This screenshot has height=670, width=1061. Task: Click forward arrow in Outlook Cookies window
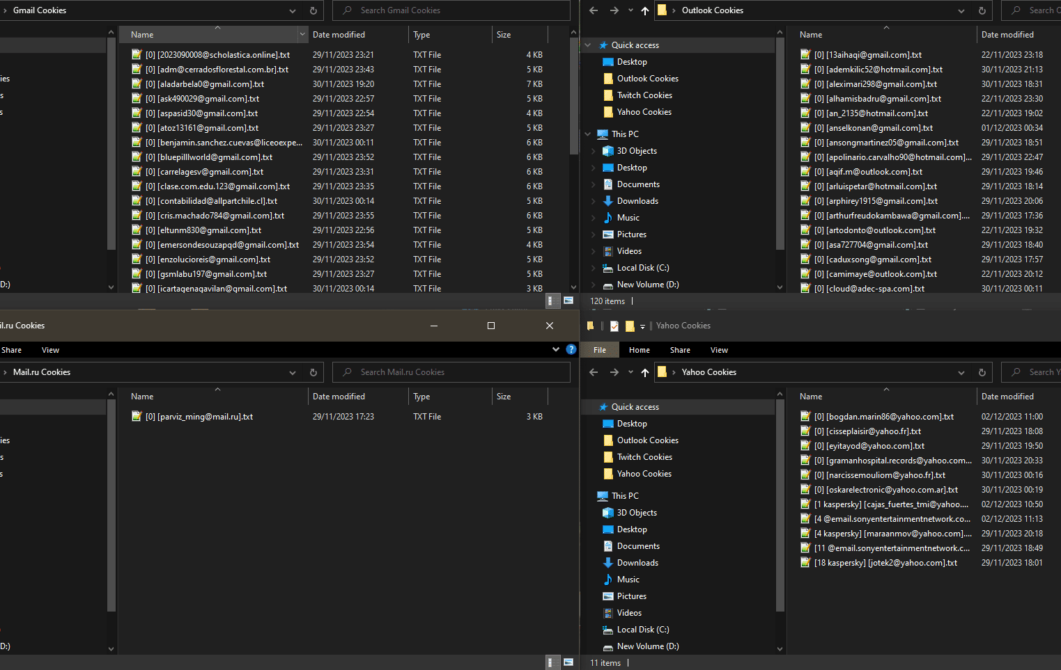pos(614,10)
